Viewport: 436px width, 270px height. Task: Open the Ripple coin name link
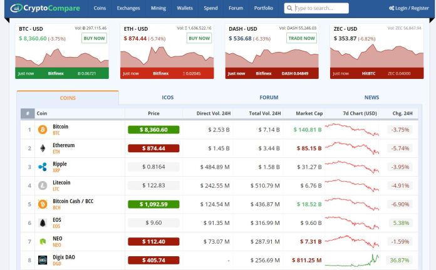(60, 164)
